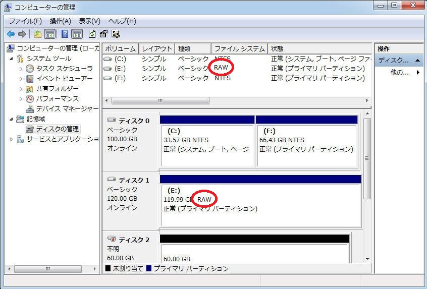Screen dimensions: 427x289
Task: Click the blue プライマリ パーティション legend swatch
Action: click(149, 269)
